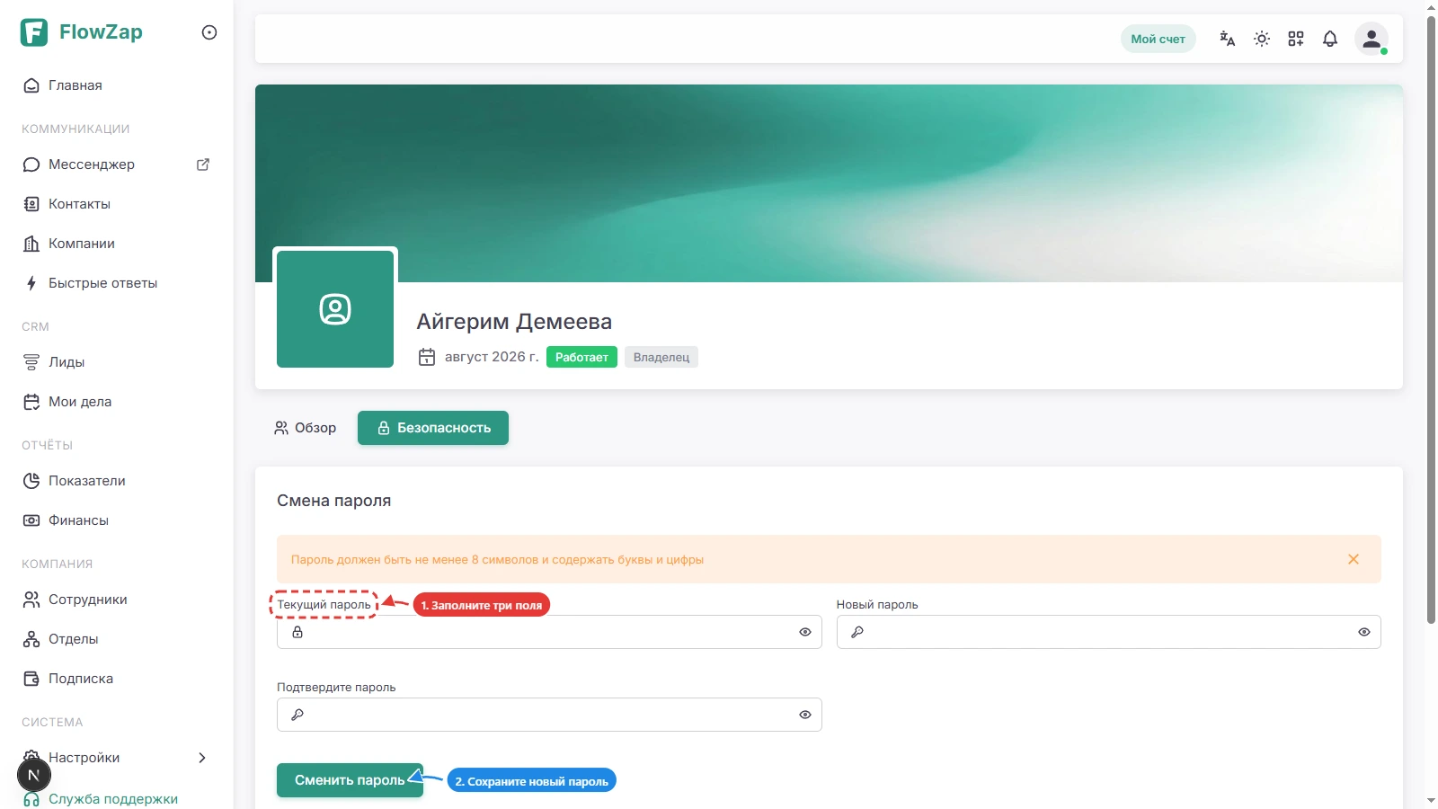This screenshot has width=1438, height=809.
Task: Click the Показатели pie chart icon
Action: point(31,481)
